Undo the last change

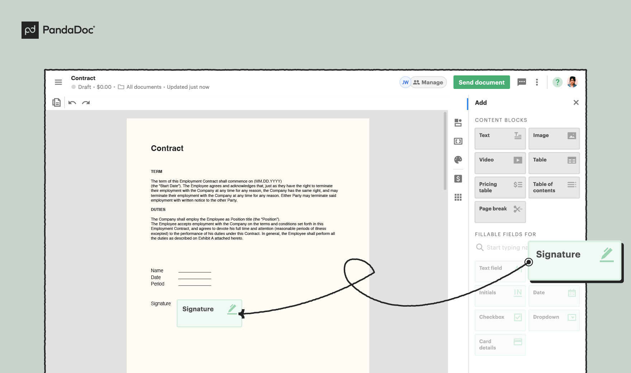pos(72,103)
